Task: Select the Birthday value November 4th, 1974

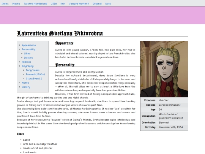Action: [171, 127]
